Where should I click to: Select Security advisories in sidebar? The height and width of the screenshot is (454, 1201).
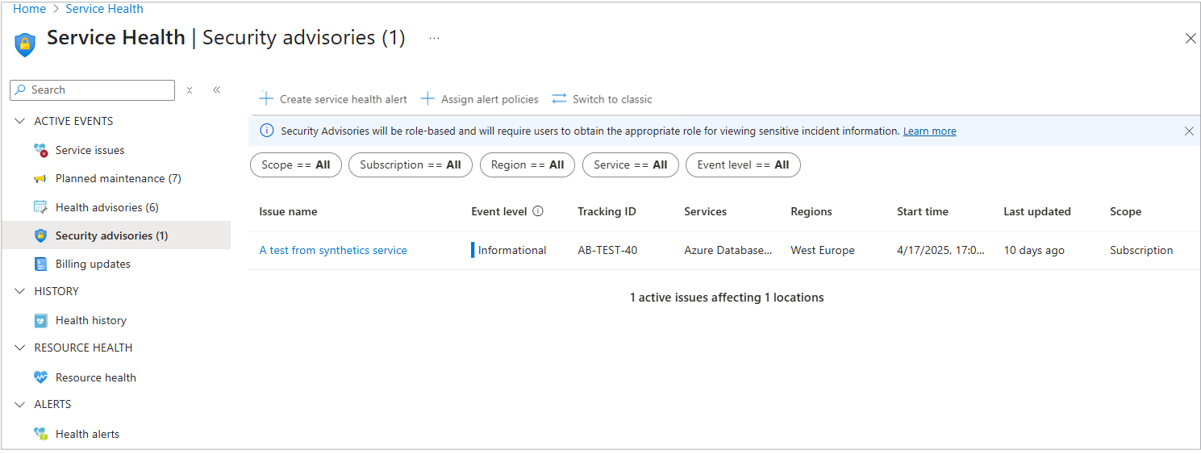(x=111, y=236)
